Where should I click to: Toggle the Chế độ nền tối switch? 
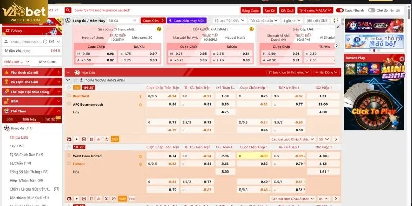pyautogui.click(x=371, y=10)
